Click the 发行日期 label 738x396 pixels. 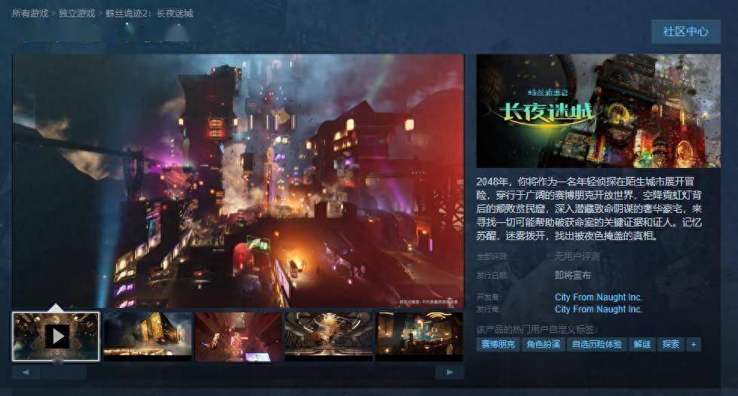[491, 275]
